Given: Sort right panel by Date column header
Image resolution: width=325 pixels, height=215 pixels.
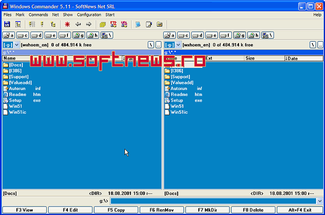Looking at the screenshot, I should [303, 58].
